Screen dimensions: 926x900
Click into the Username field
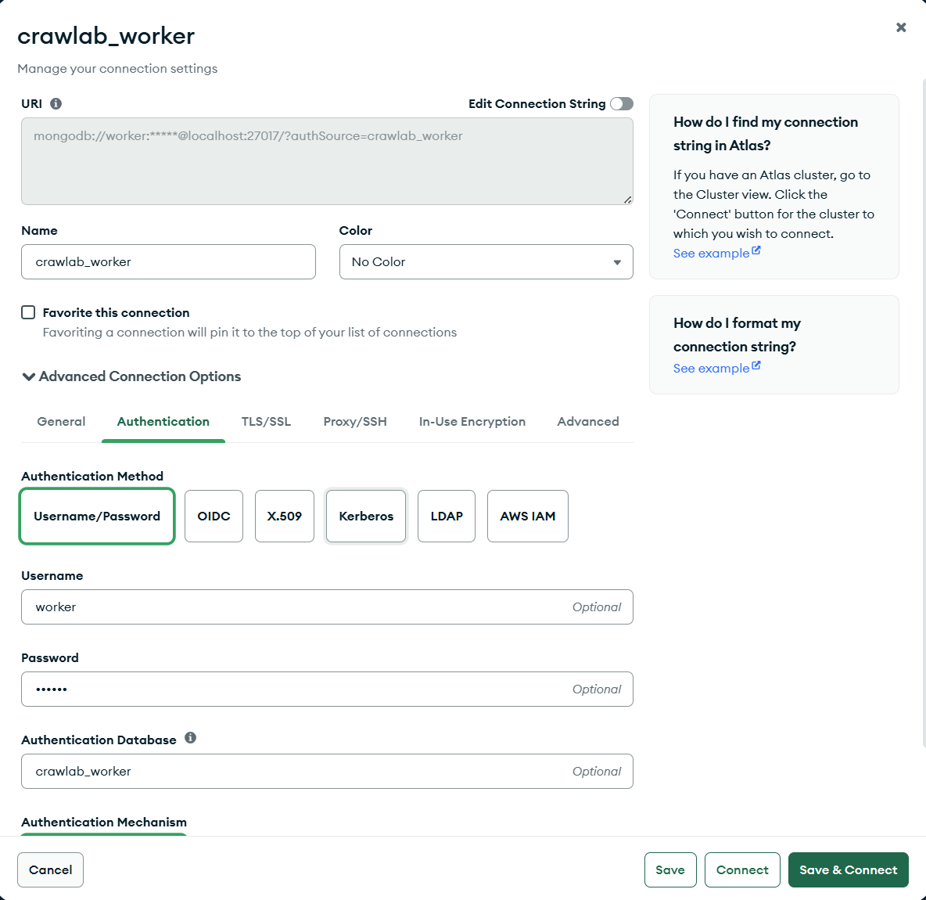[x=327, y=607]
